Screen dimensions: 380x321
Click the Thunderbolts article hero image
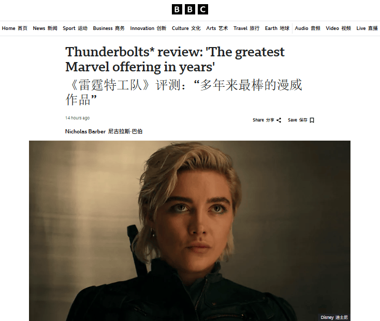pos(189,231)
